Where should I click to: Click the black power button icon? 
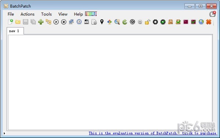coord(132,22)
